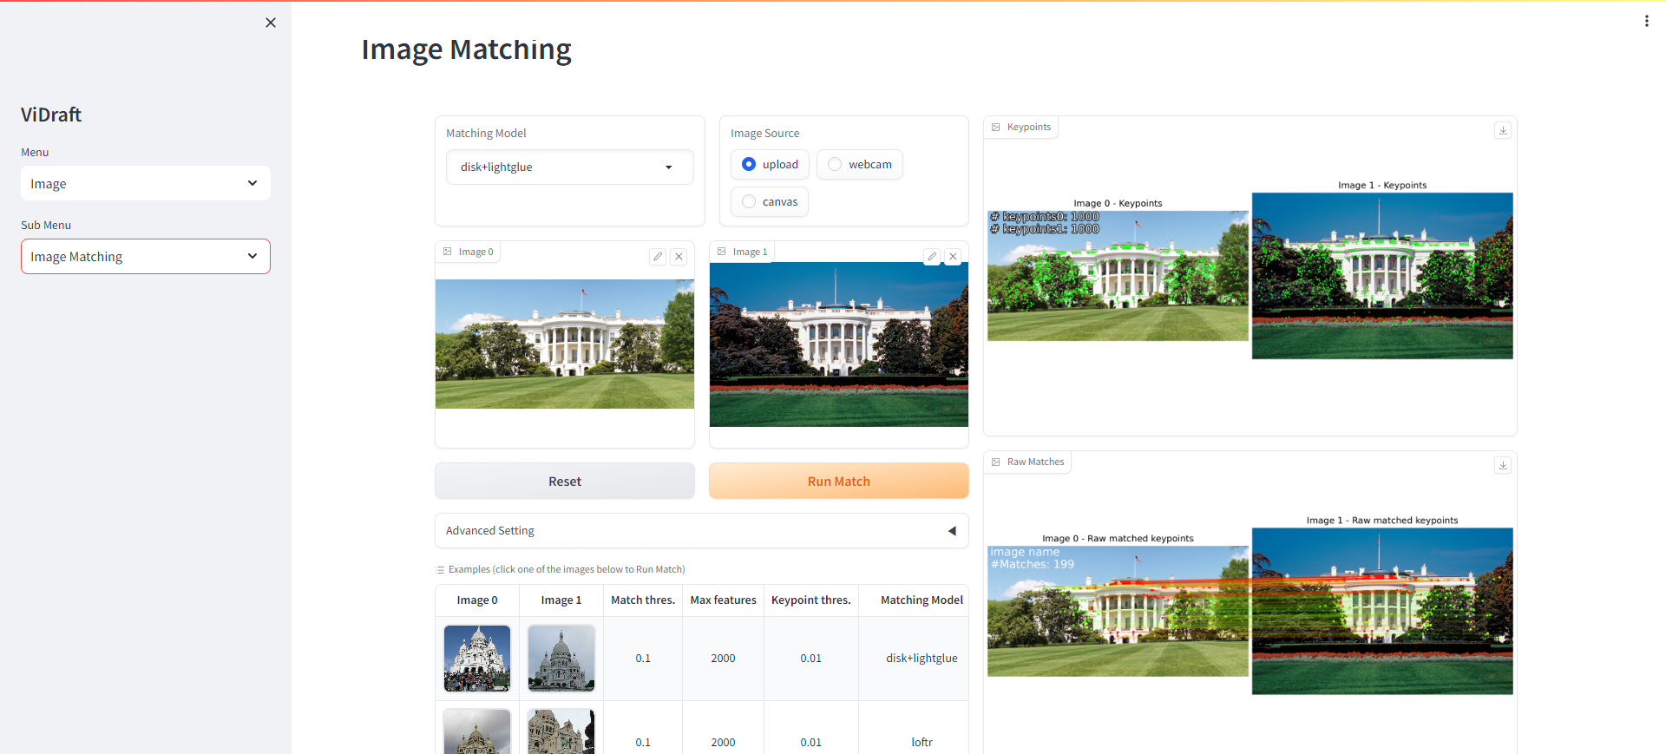The height and width of the screenshot is (754, 1666).
Task: Edit Image 1 with pencil icon
Action: (x=931, y=256)
